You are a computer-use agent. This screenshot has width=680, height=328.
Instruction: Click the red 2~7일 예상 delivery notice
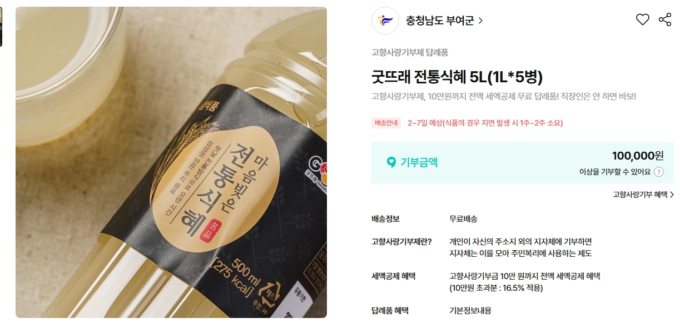485,123
